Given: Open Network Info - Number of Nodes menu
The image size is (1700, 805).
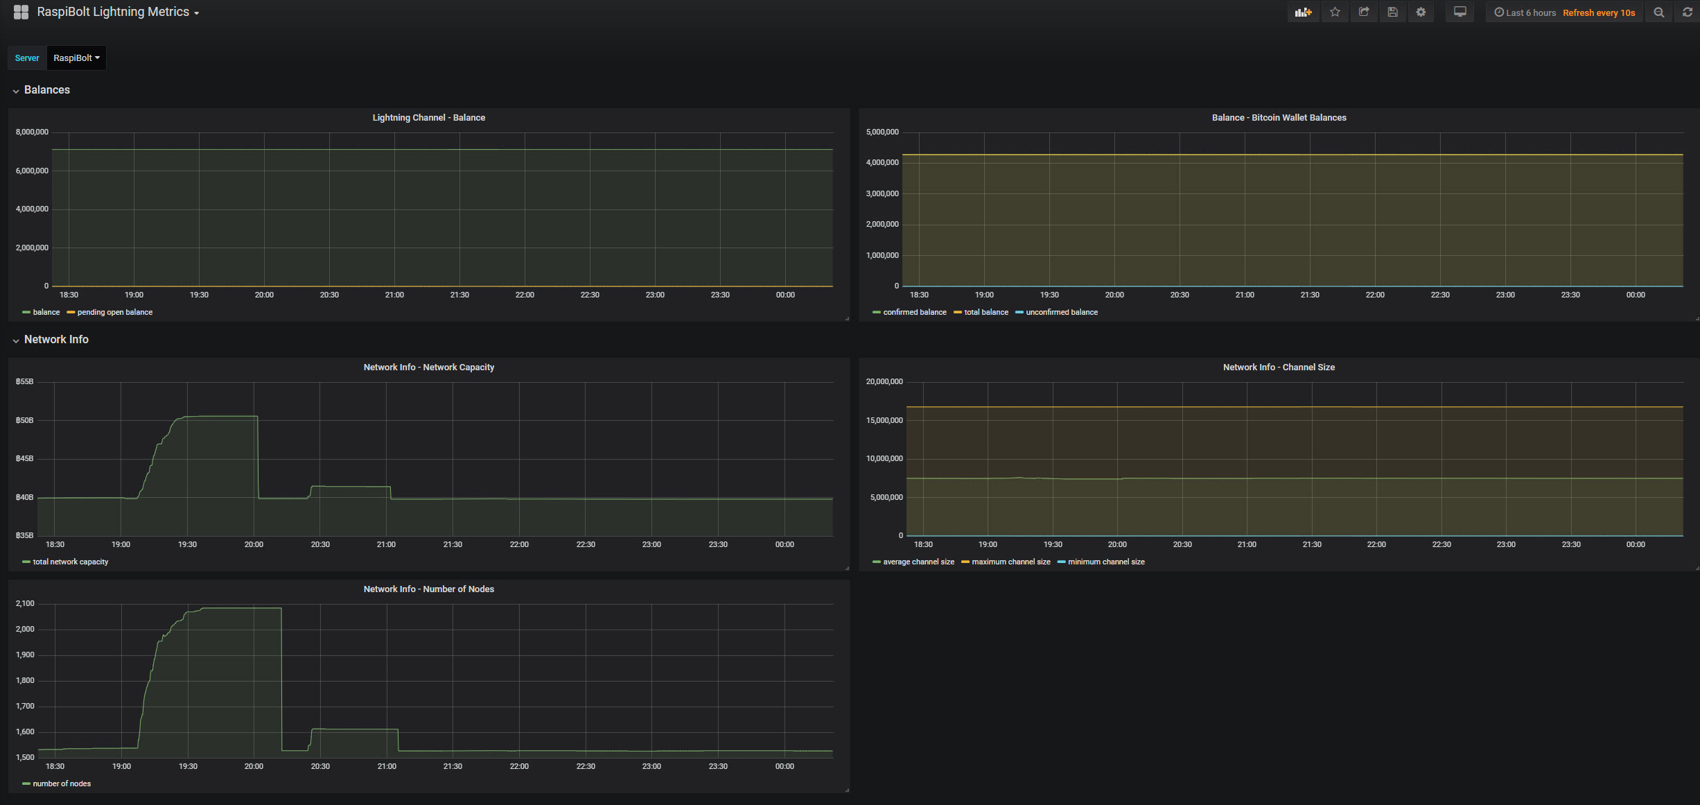Looking at the screenshot, I should point(428,589).
